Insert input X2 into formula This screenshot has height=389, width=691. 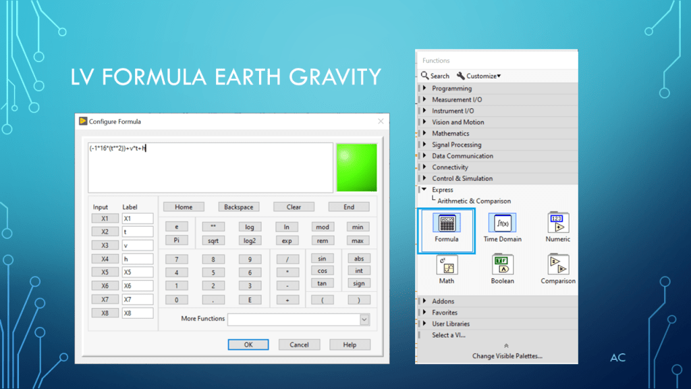[105, 232]
